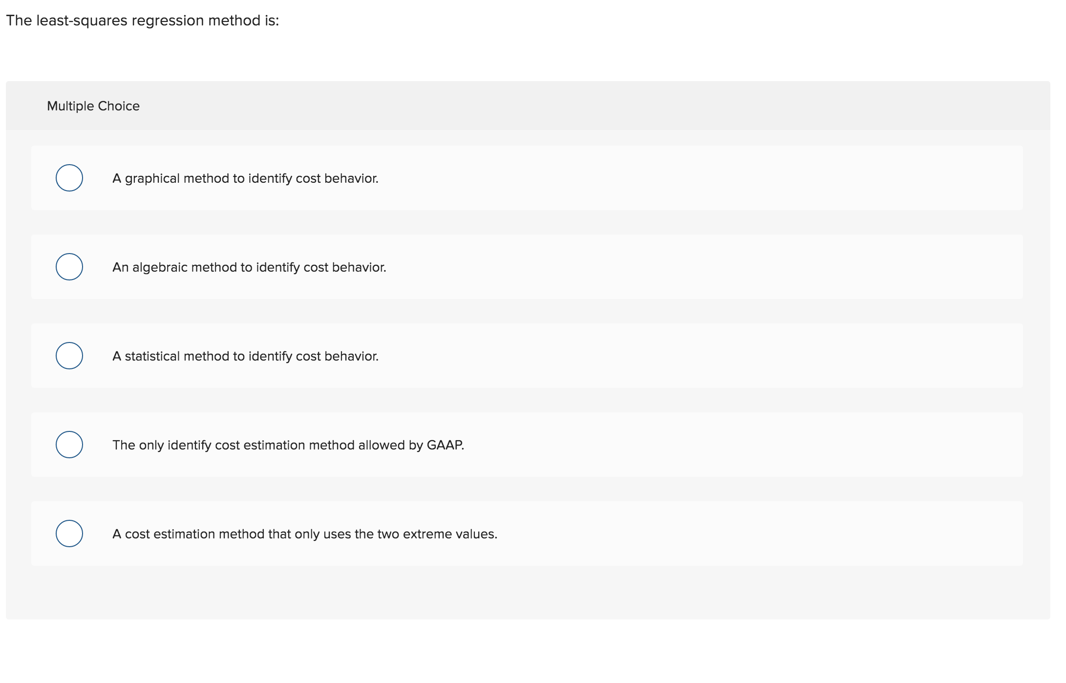
Task: Select the radio button for 'A graphical method to identify cost behavior'
Action: [x=69, y=178]
